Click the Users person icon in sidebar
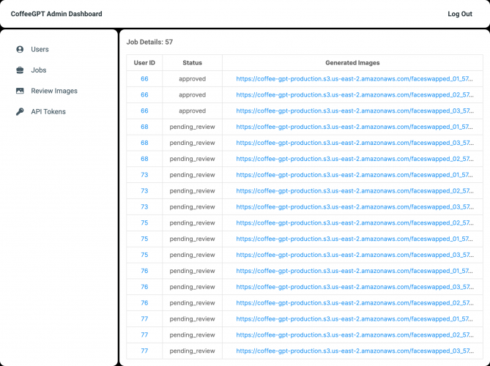Viewport: 490px width, 366px height. click(x=20, y=50)
